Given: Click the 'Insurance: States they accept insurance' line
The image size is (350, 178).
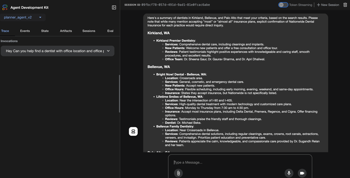Looking at the screenshot, I should pyautogui.click(x=221, y=93).
